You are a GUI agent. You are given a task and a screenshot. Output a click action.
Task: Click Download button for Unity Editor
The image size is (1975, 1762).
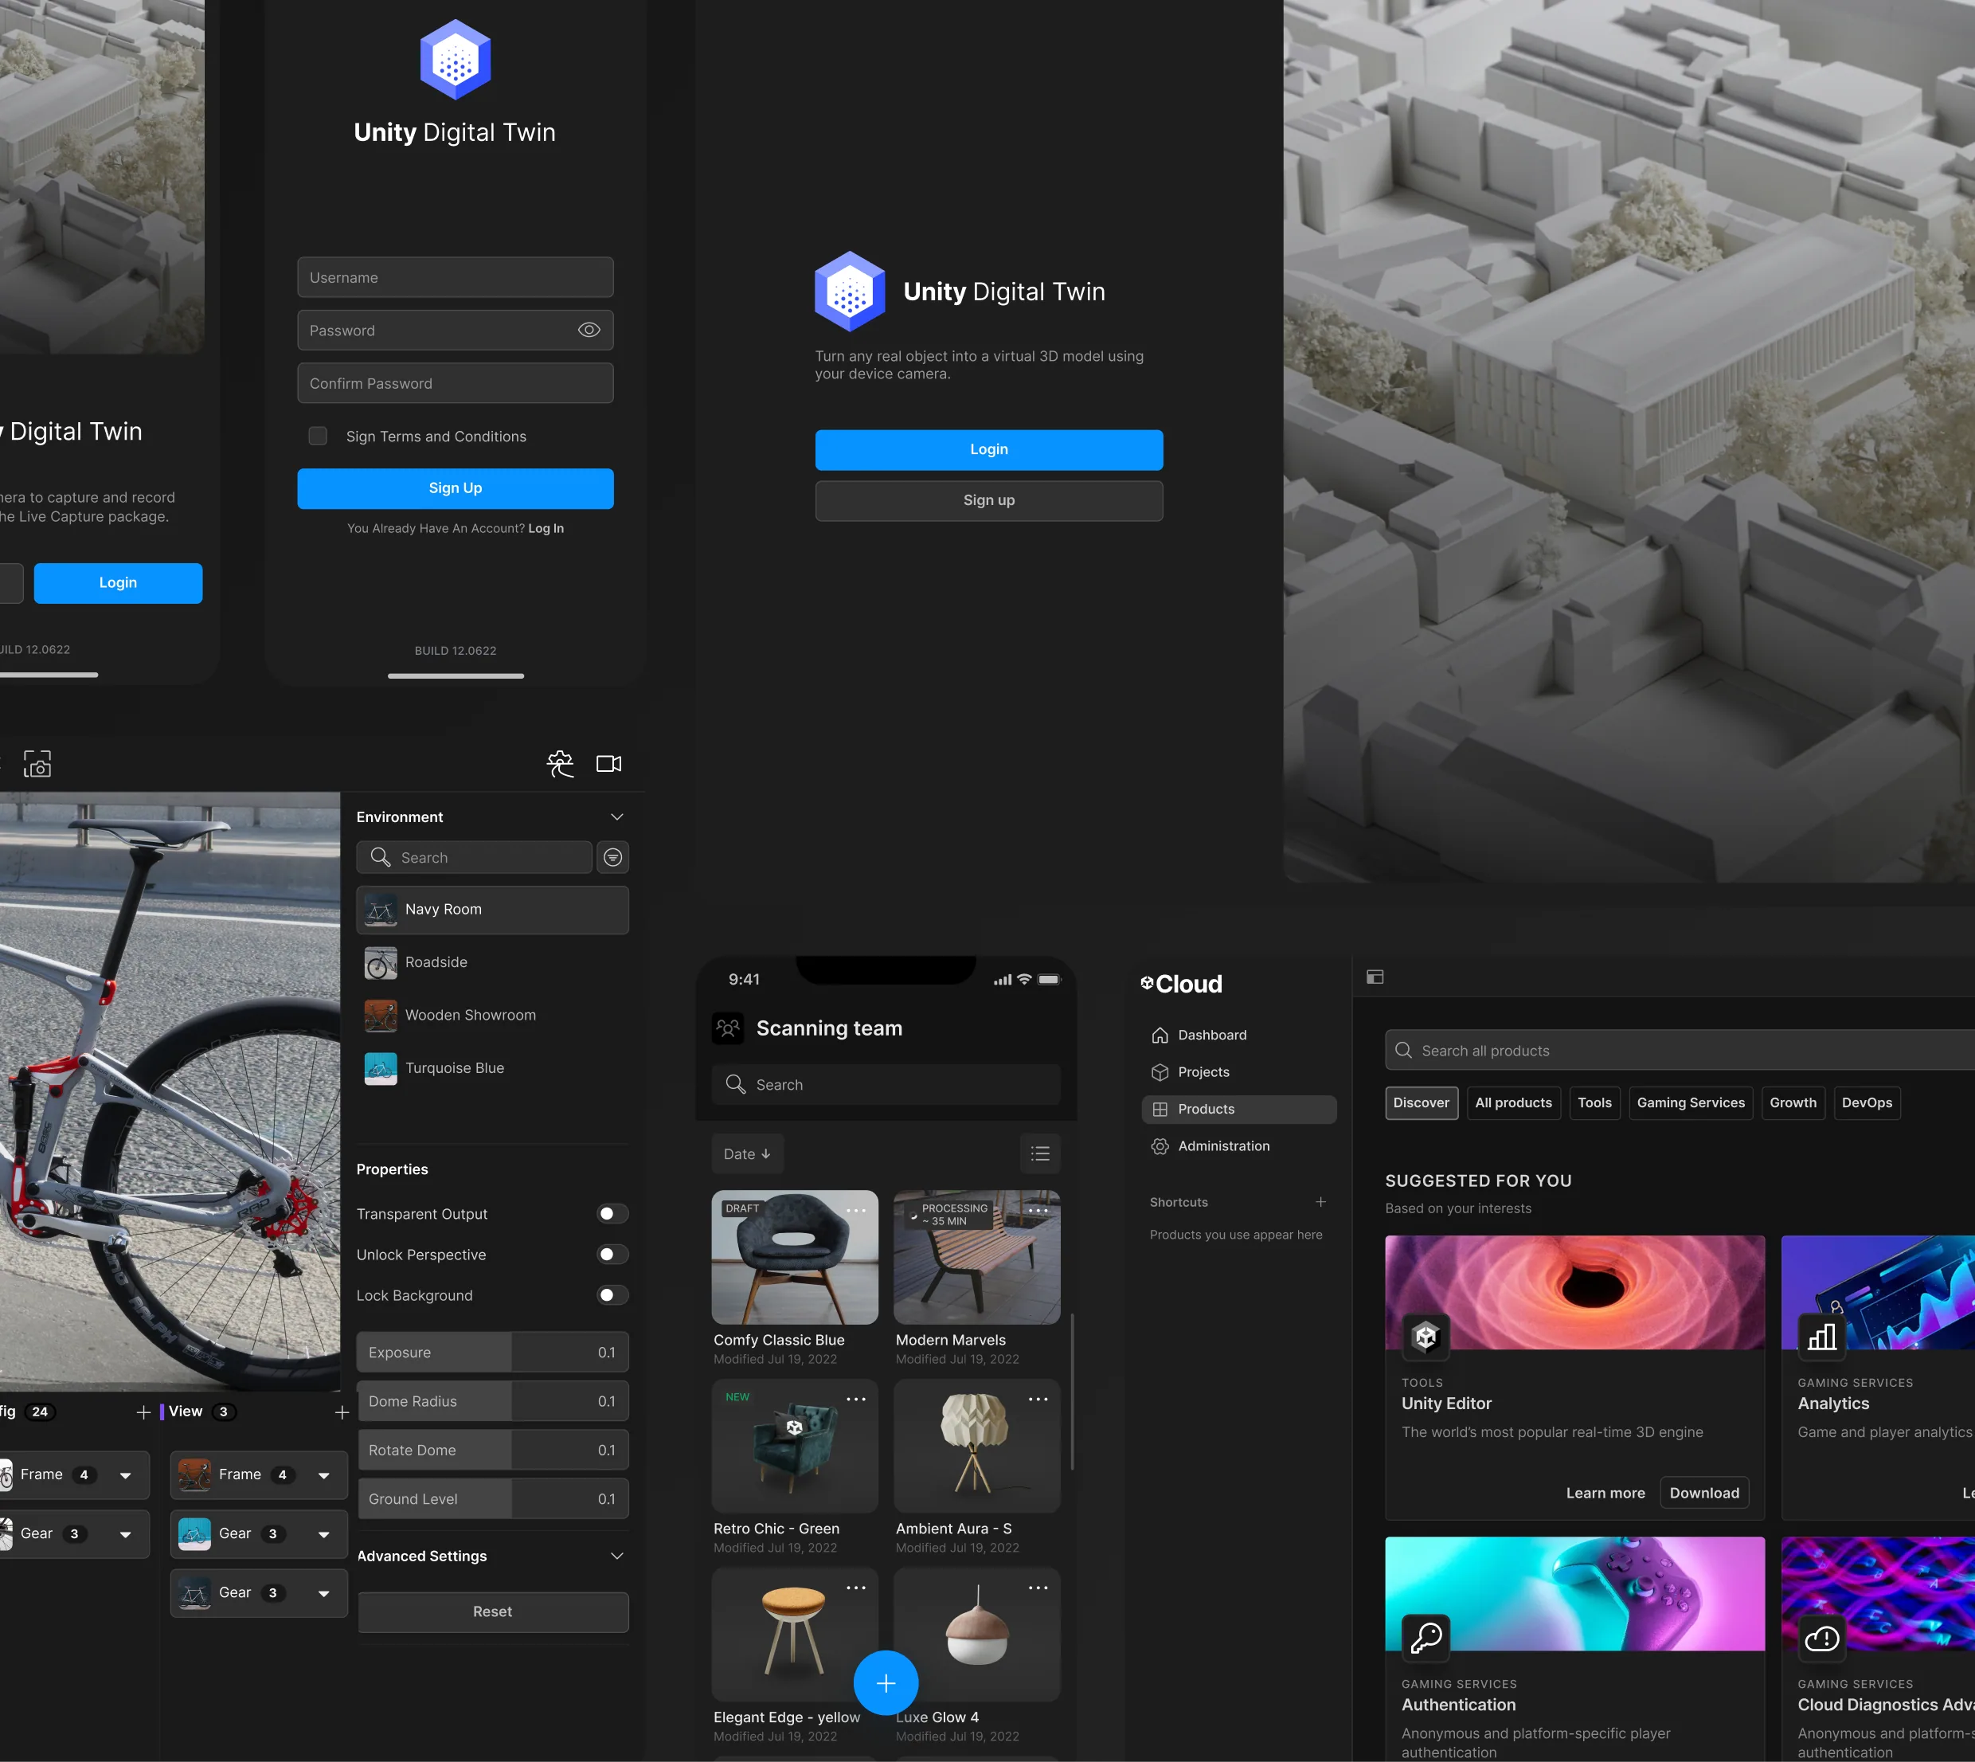click(x=1704, y=1493)
